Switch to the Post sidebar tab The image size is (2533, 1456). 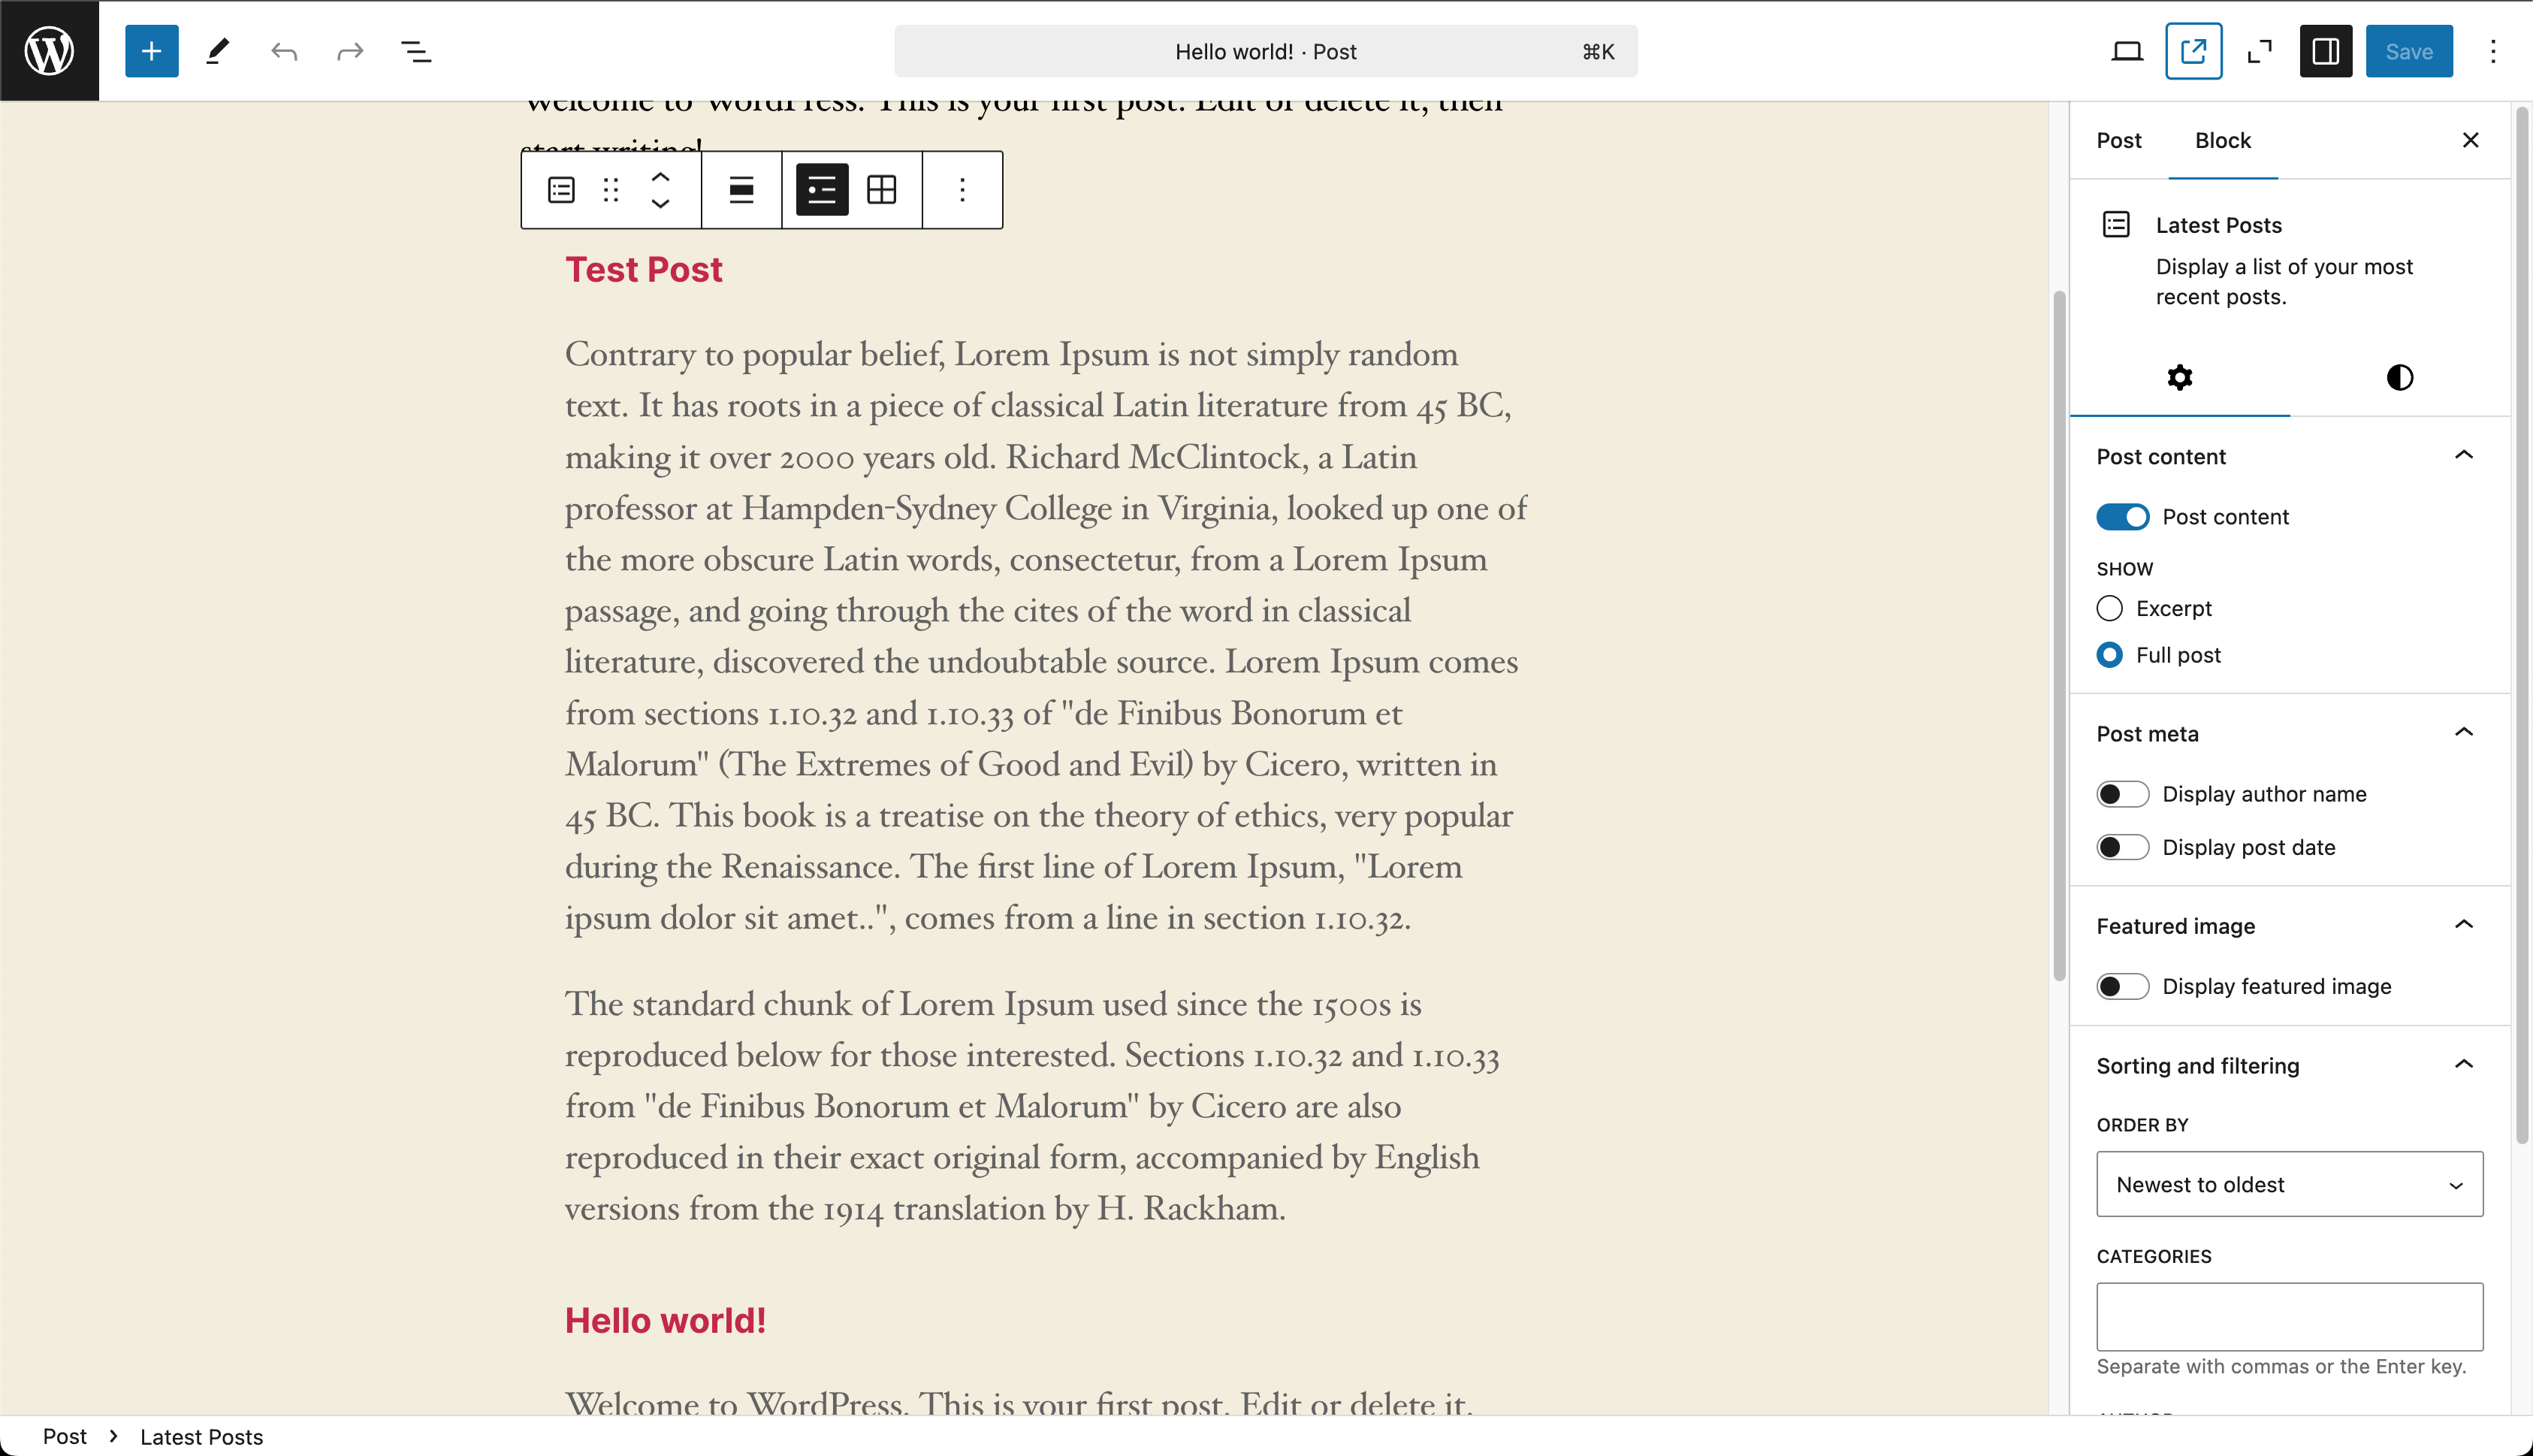(2118, 140)
